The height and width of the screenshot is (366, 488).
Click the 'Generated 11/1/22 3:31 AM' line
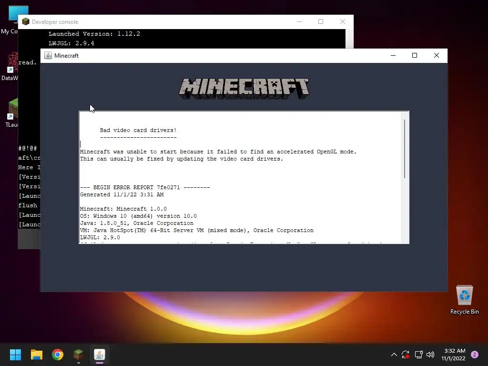122,194
